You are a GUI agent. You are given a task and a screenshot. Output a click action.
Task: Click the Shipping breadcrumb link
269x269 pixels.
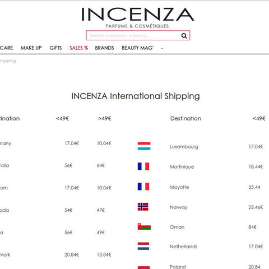tap(8, 61)
